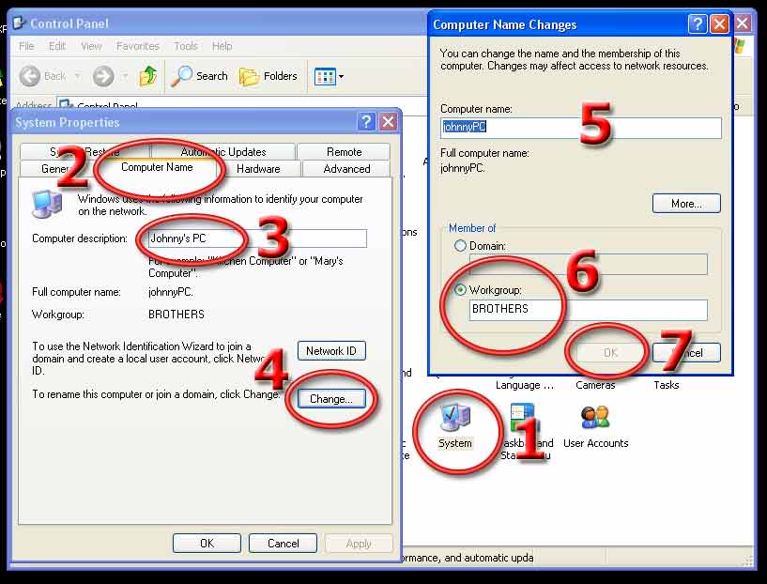Viewport: 767px width, 584px height.
Task: Switch to the Computer Name tab
Action: pos(157,167)
